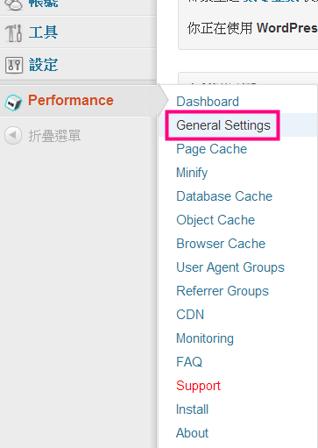
Task: Open the 工具 menu item
Action: click(x=43, y=32)
